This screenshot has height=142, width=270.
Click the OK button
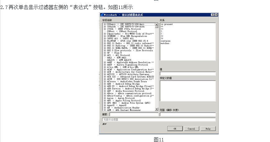click(x=175, y=129)
